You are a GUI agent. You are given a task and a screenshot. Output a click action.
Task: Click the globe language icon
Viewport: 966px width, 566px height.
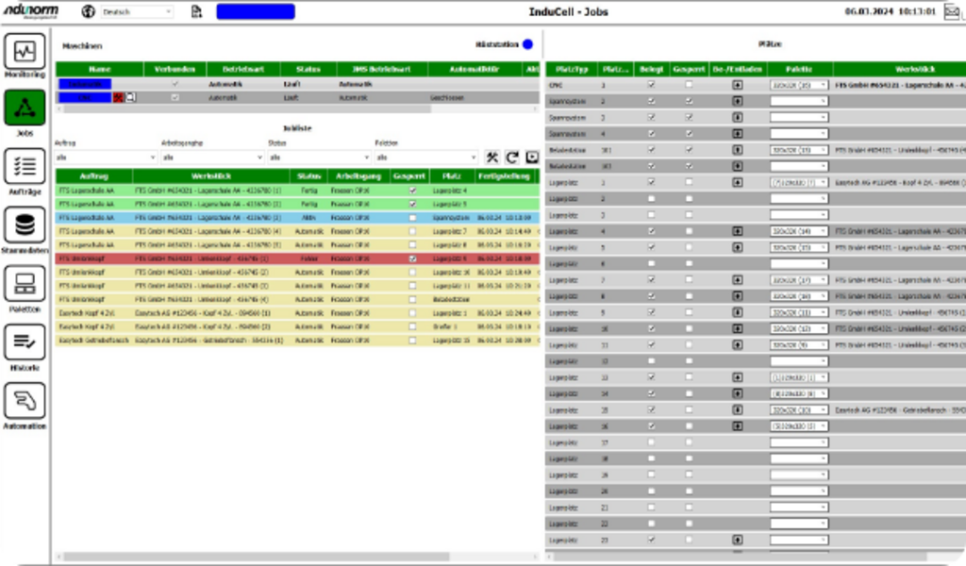[x=88, y=11]
